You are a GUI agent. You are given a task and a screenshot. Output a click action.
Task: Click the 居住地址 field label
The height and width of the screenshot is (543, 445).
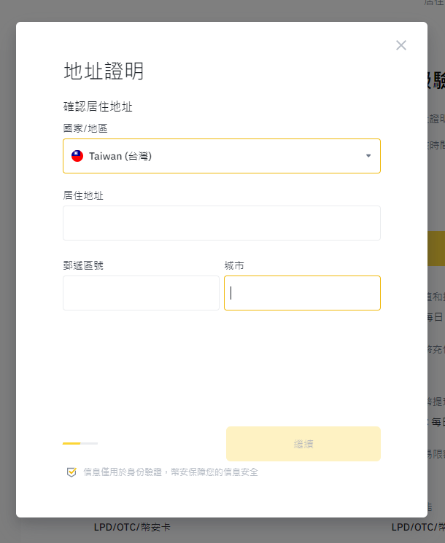click(x=83, y=195)
